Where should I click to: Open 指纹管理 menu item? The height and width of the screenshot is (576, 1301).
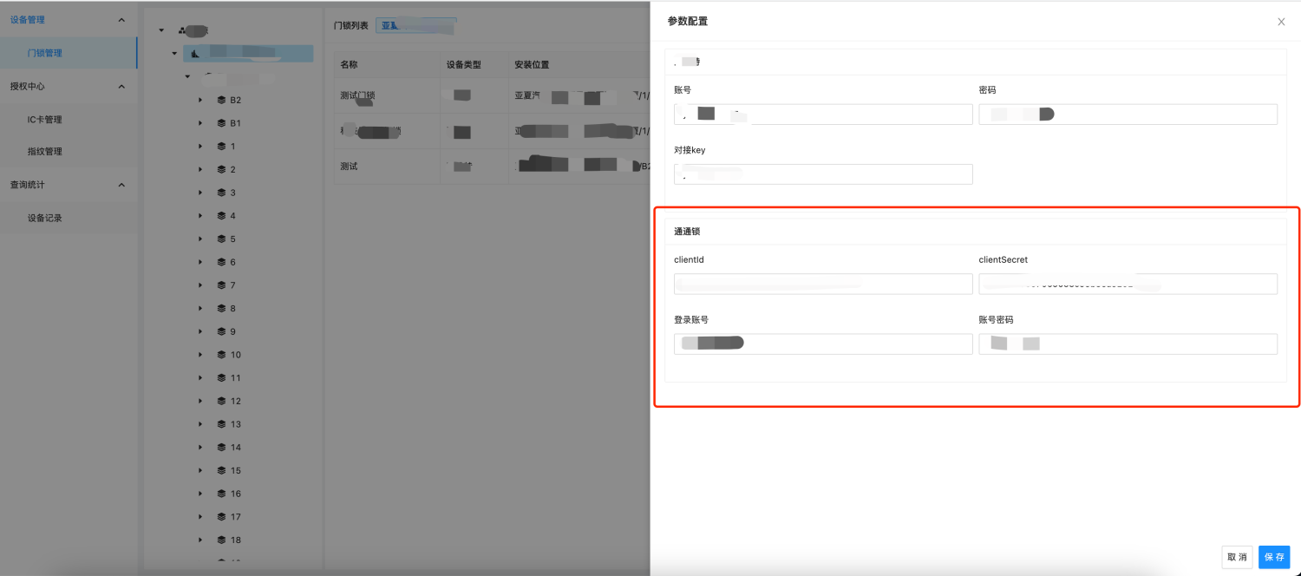click(45, 152)
